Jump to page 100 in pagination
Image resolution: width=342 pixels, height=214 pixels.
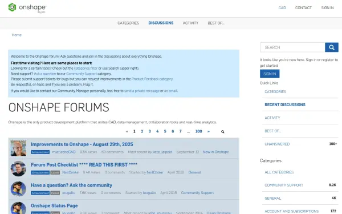coord(198,131)
